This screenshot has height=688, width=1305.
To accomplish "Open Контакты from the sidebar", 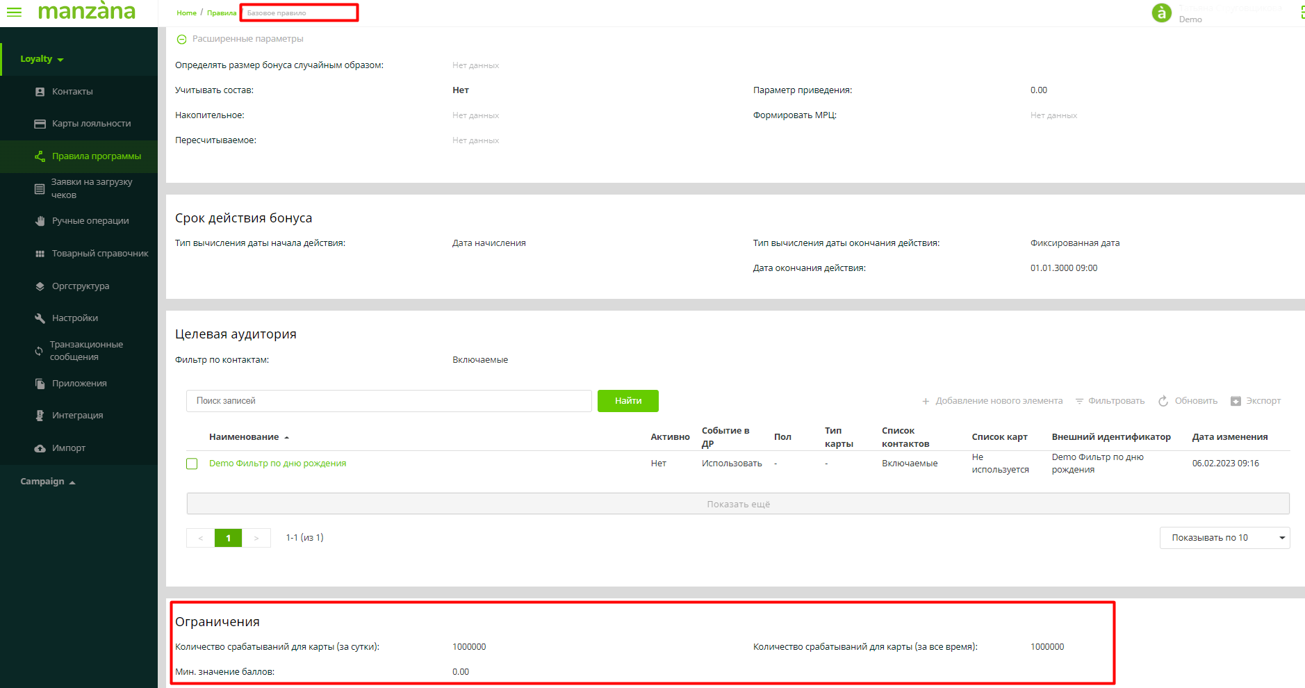I will point(72,92).
